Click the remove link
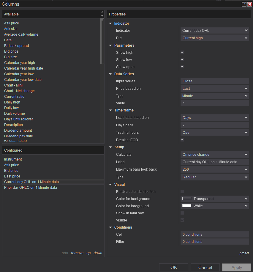 (x=77, y=253)
